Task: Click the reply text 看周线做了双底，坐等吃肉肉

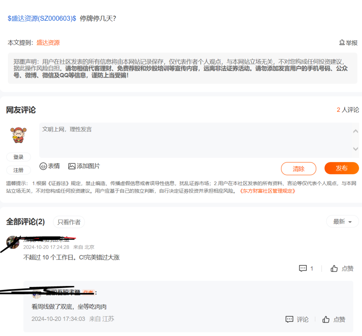Action: [x=69, y=307]
